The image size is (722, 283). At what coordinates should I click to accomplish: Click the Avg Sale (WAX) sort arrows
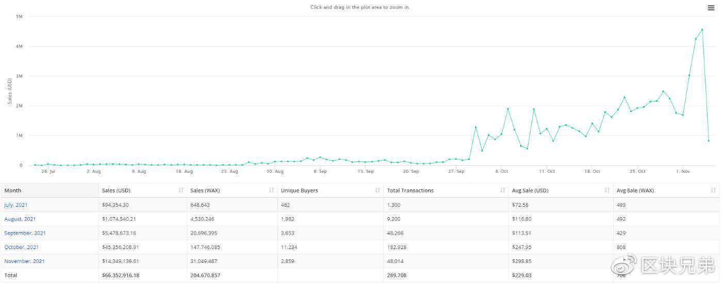713,190
